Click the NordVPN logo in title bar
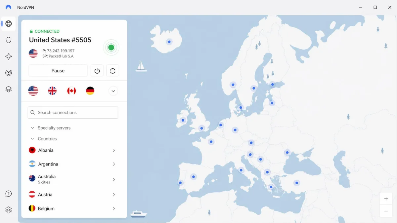 (x=8, y=7)
